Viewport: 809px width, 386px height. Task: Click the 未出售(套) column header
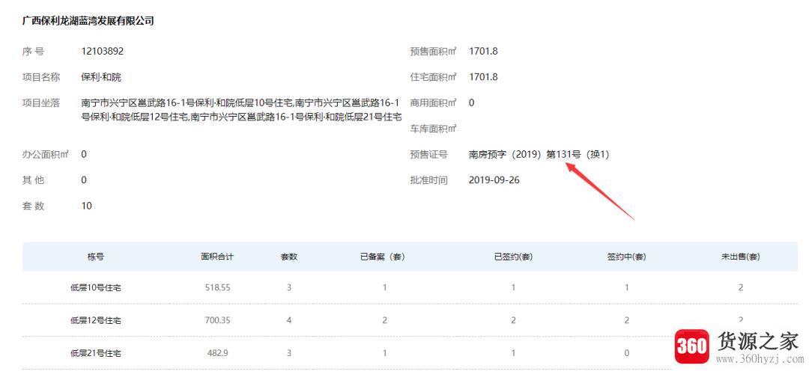click(x=740, y=257)
